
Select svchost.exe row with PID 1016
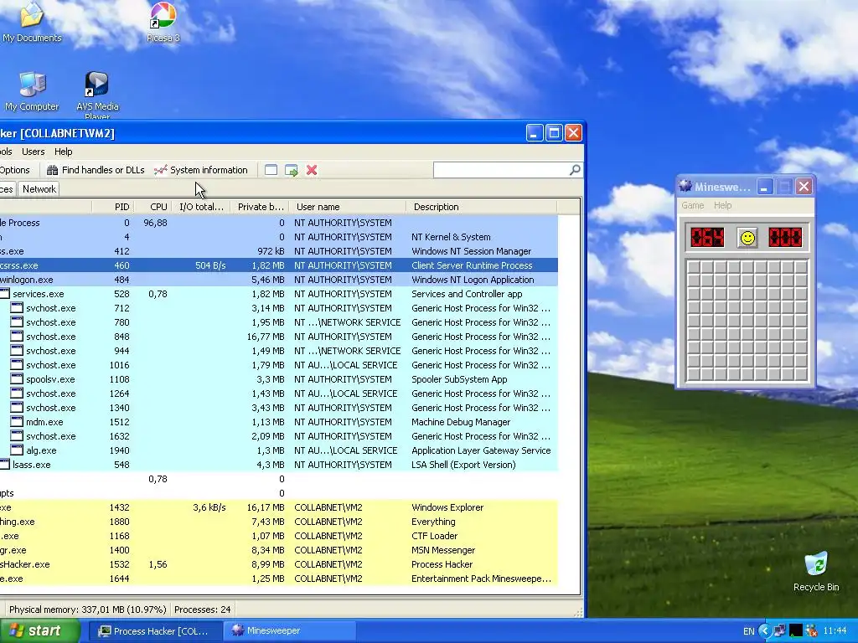pos(278,365)
